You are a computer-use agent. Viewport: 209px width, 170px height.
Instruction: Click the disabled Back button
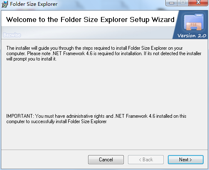[x=146, y=160]
